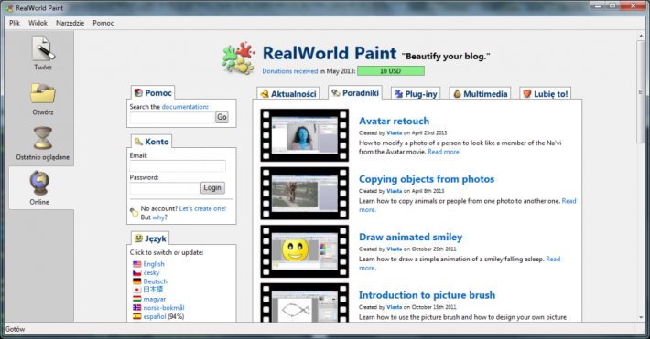The width and height of the screenshot is (650, 339).
Task: Open the Otwórz folder icon
Action: click(x=43, y=93)
